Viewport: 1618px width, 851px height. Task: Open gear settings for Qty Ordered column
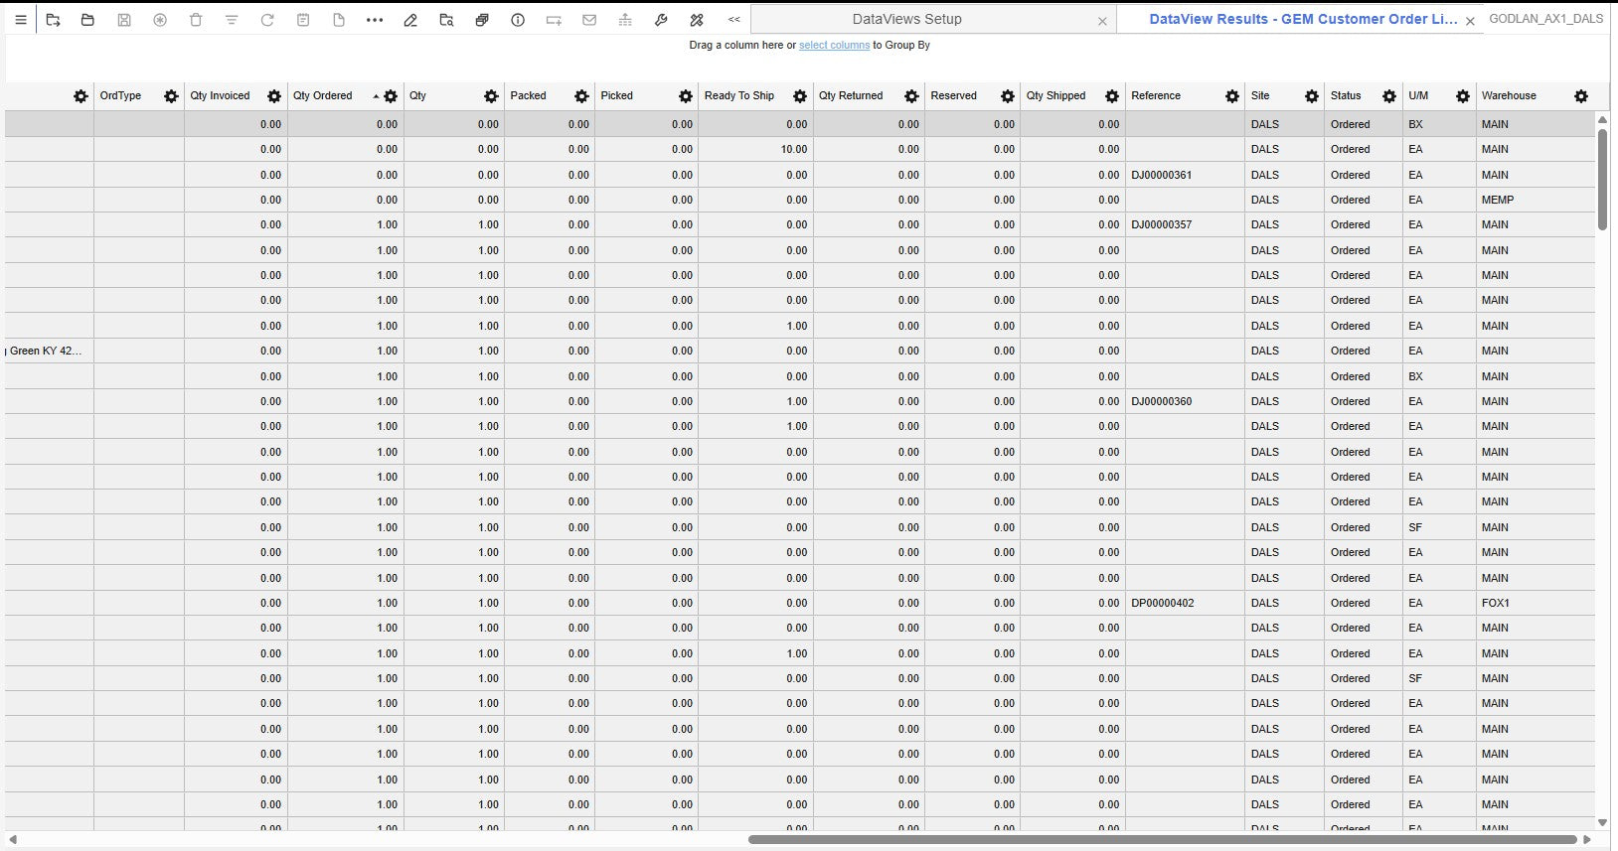tap(391, 96)
